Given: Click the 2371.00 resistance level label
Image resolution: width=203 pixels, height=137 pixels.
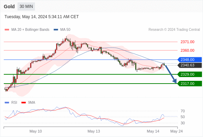Looking at the screenshot, I should pyautogui.click(x=187, y=42).
